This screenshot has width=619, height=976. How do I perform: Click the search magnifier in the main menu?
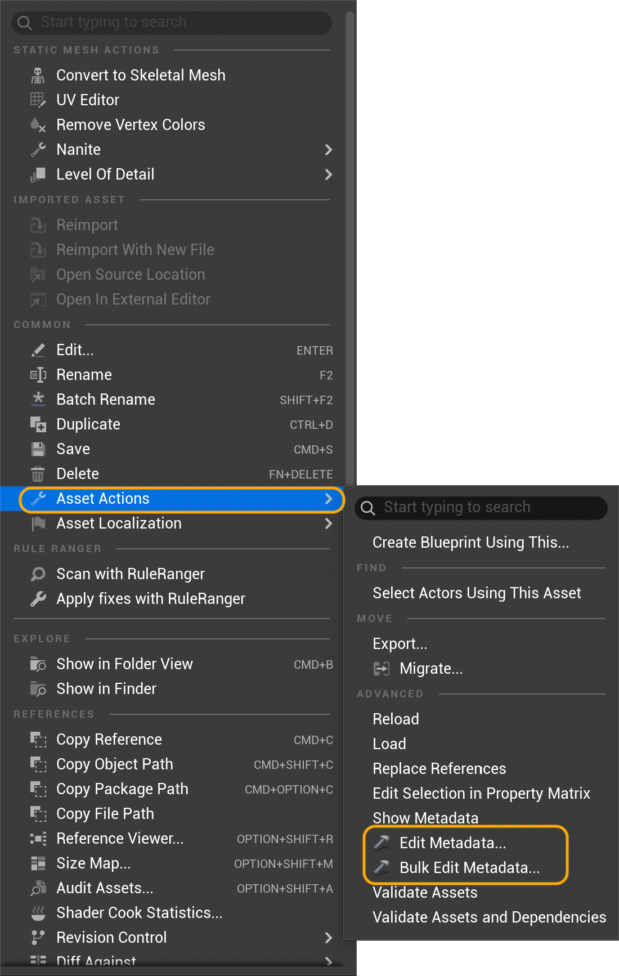25,23
